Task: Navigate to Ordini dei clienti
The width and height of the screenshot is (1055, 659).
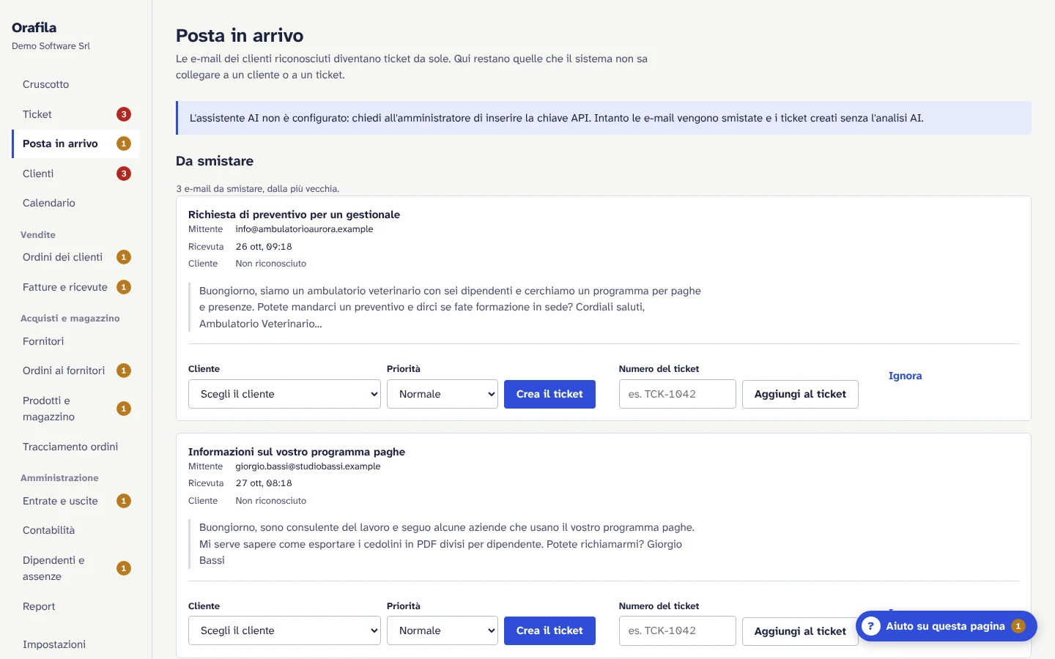Action: [75, 257]
